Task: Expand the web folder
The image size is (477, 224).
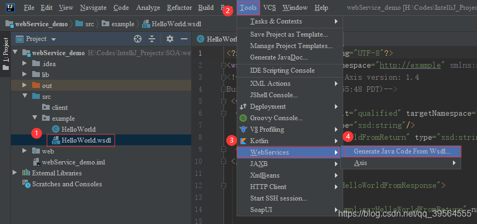Action: click(25, 150)
